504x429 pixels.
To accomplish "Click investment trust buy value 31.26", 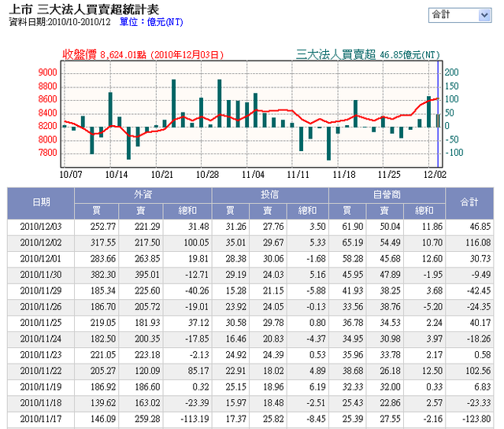I will [x=235, y=227].
